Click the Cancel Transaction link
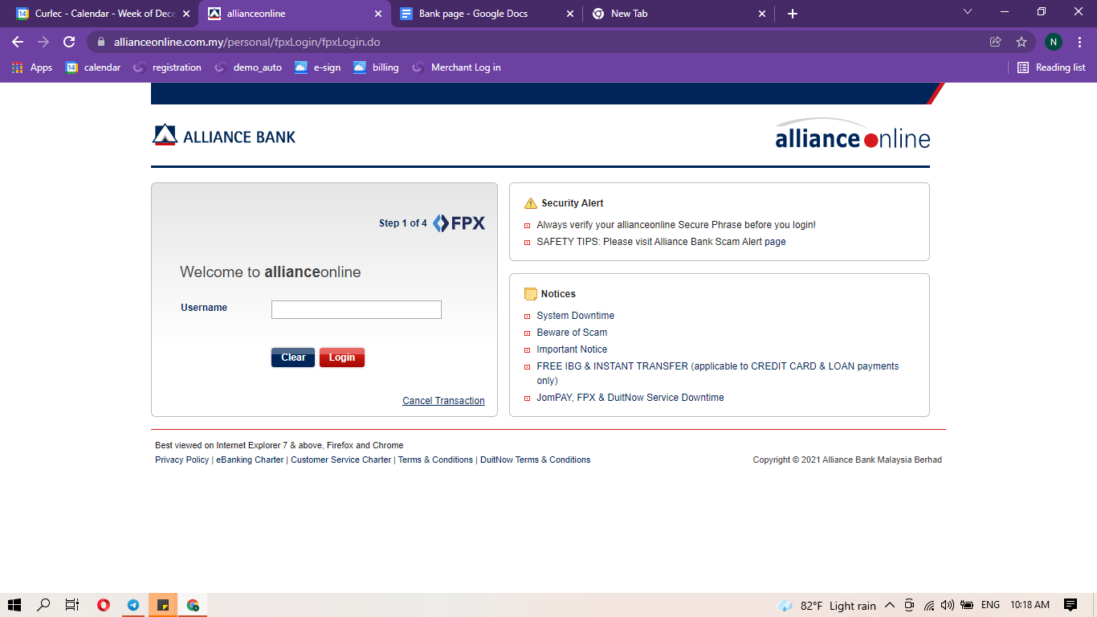Image resolution: width=1097 pixels, height=617 pixels. pyautogui.click(x=443, y=401)
